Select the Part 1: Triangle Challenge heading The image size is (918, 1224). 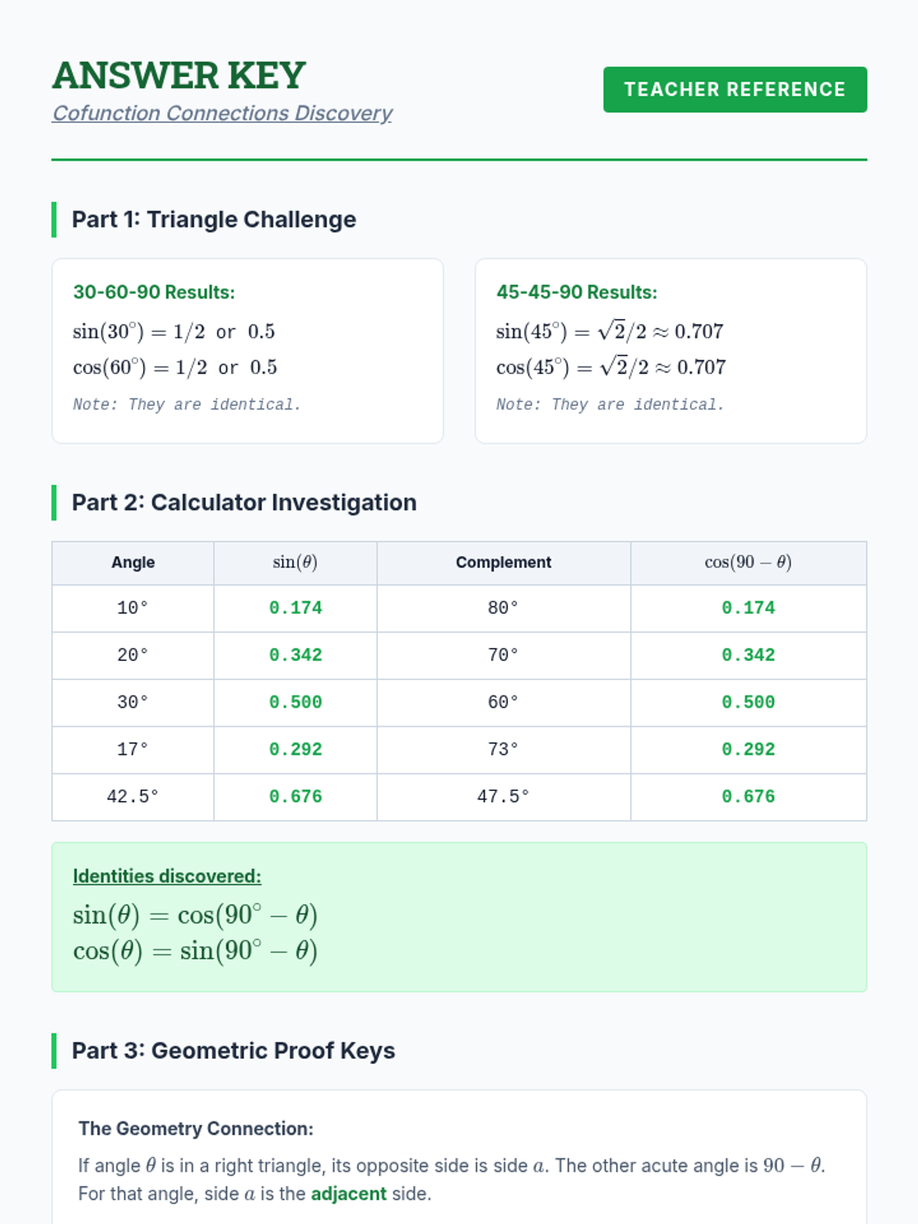213,220
